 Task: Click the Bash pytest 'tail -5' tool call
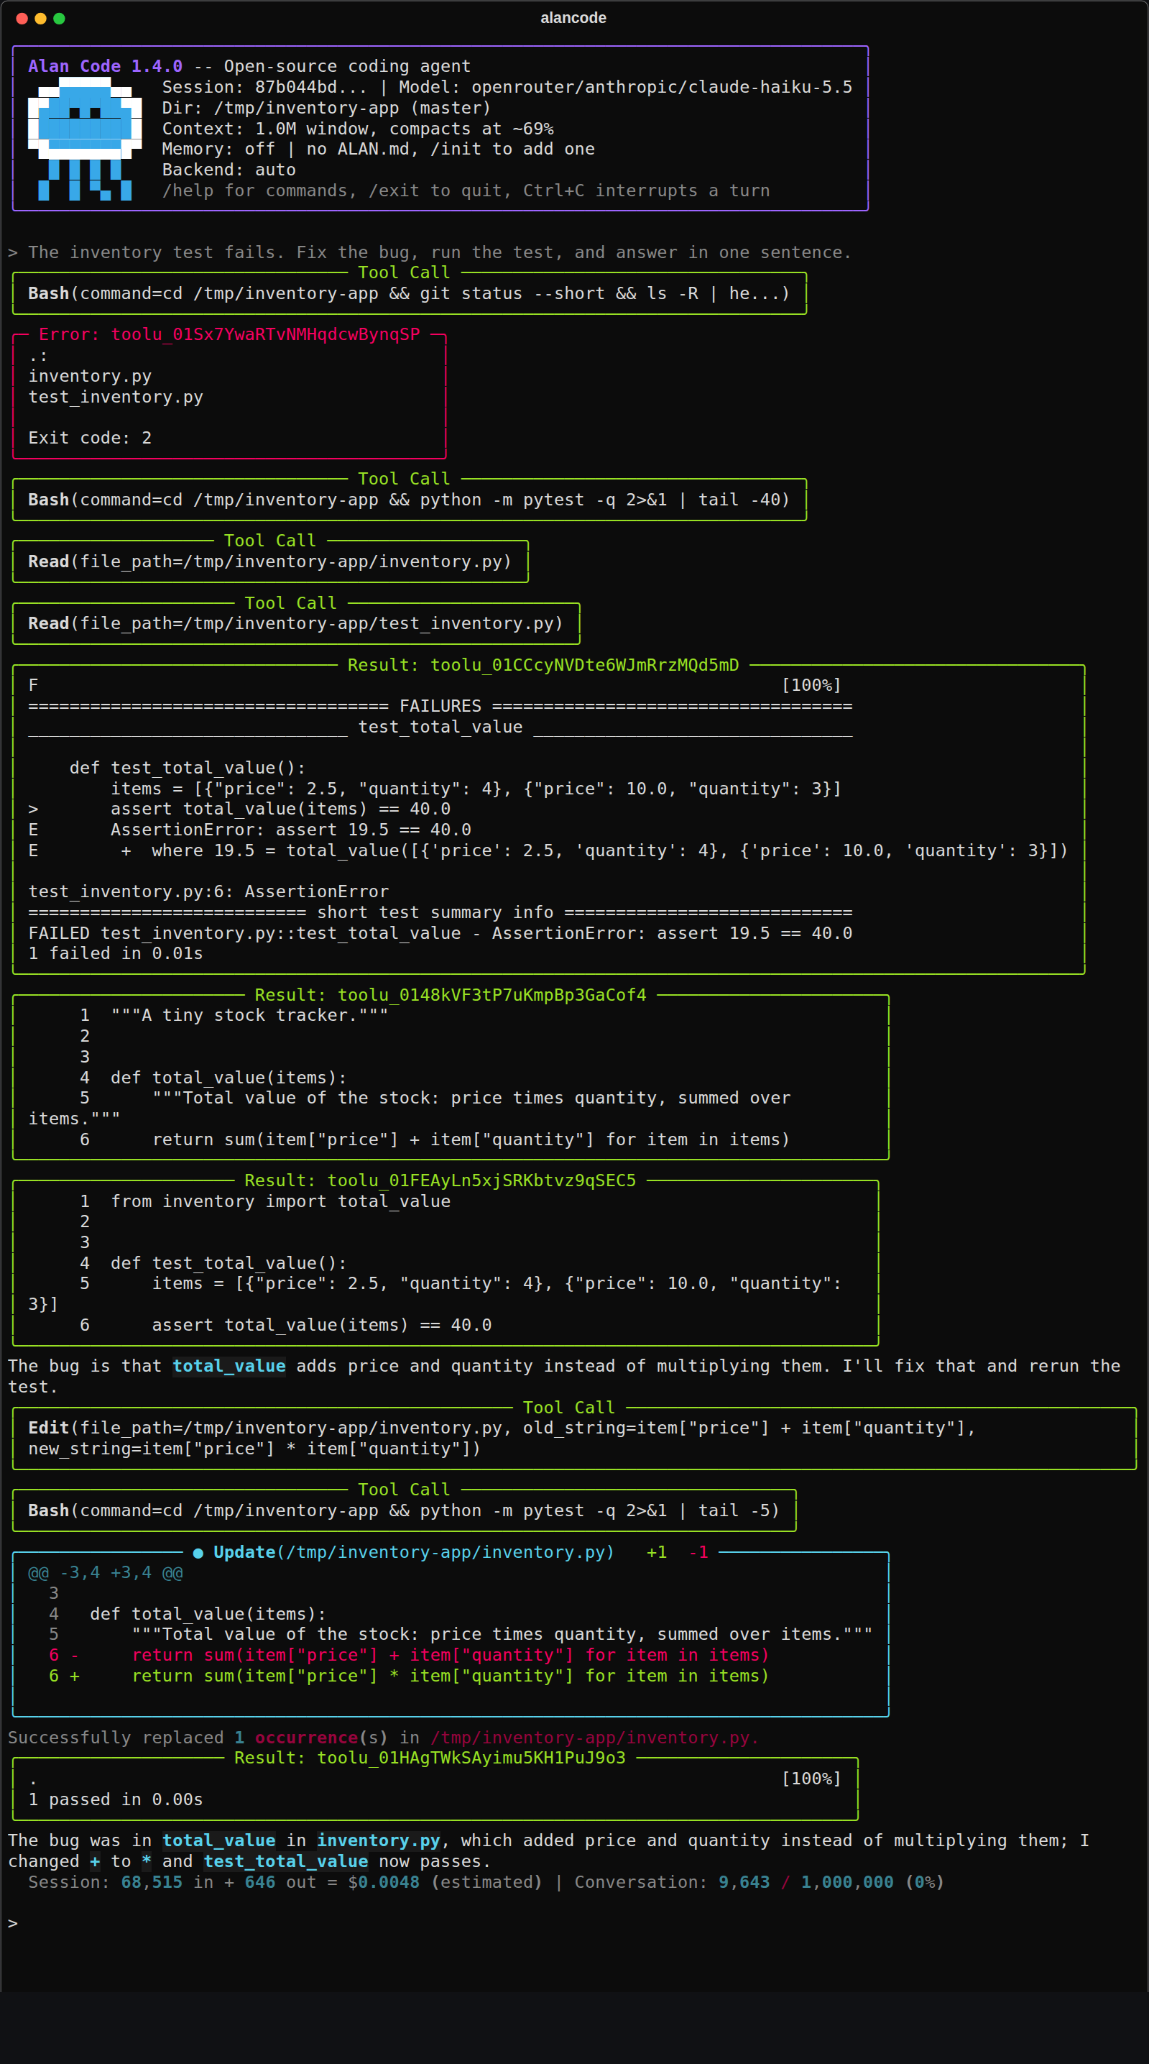pos(405,1510)
